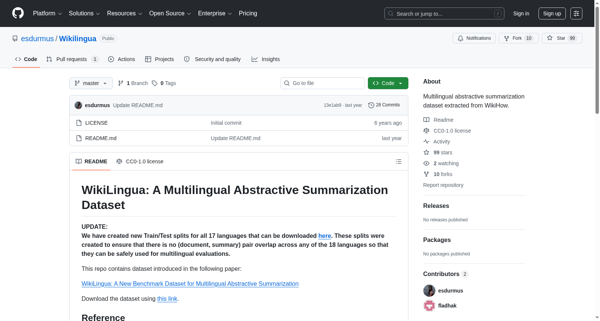Click the scale icon beside CC0-1.0 license in About
The image size is (600, 321).
(426, 131)
